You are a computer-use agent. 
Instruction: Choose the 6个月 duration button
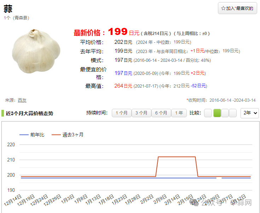[161, 113]
